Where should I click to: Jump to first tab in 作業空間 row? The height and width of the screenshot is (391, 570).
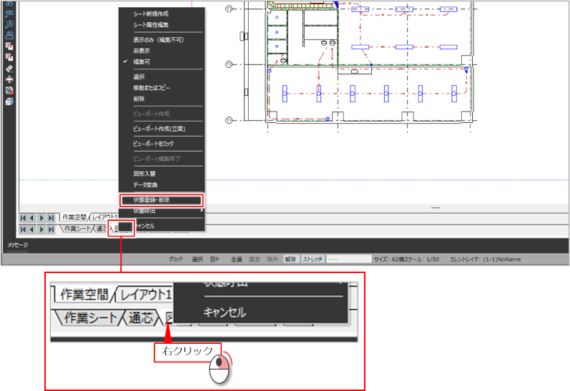[23, 217]
